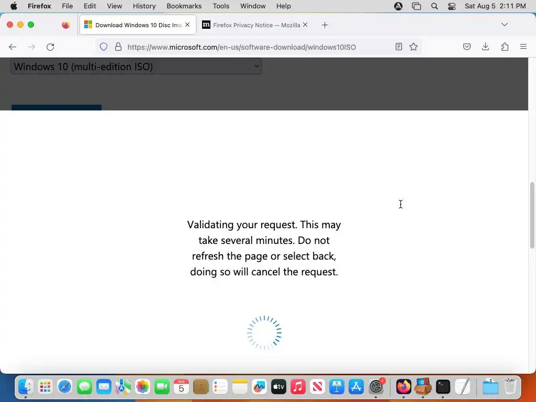
Task: Open Mail from the Dock
Action: pyautogui.click(x=104, y=387)
